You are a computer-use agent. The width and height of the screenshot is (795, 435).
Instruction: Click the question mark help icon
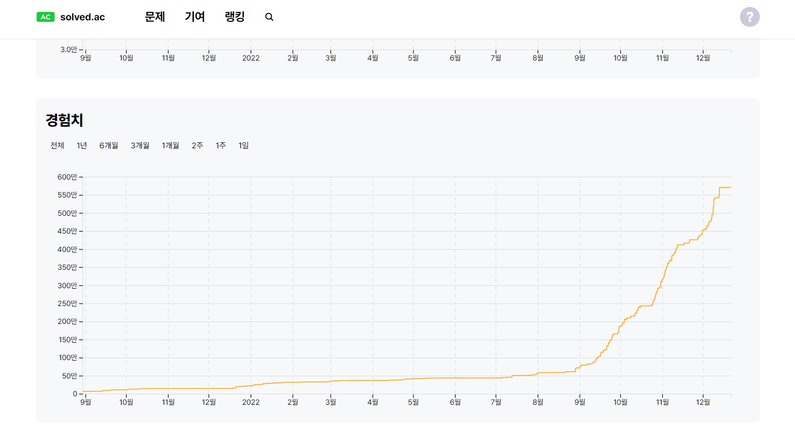pos(749,17)
